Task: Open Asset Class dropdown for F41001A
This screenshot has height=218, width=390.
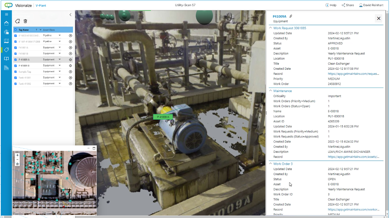Action: tap(59, 47)
